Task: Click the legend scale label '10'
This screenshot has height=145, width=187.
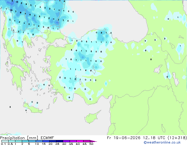Action: tap(37, 144)
